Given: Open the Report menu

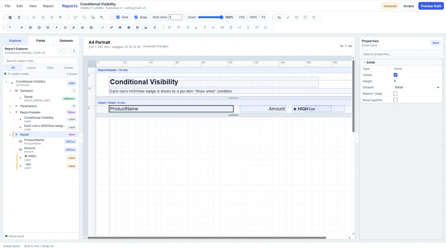Looking at the screenshot, I should tap(48, 6).
